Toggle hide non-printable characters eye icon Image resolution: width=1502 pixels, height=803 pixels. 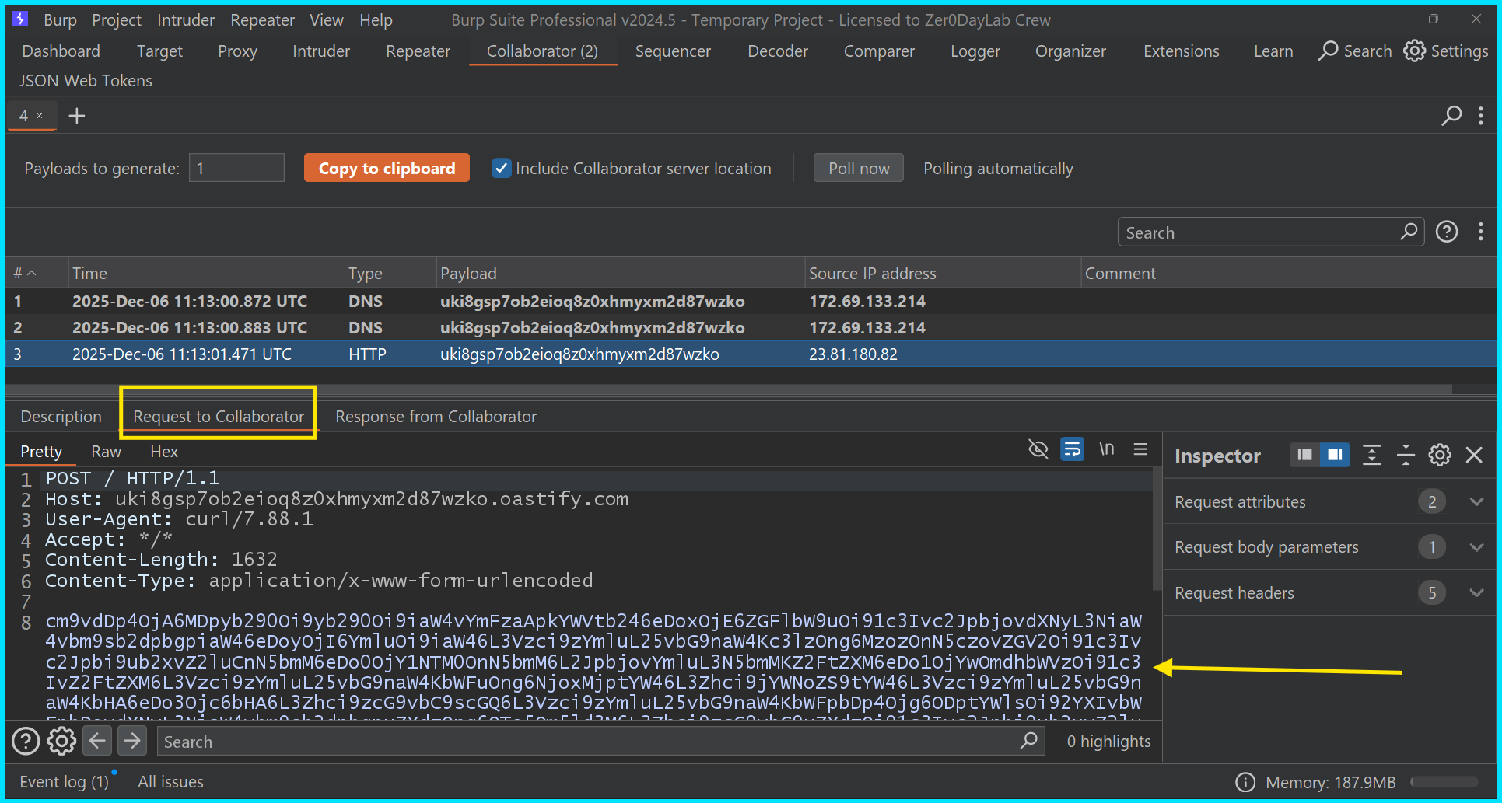[x=1038, y=449]
